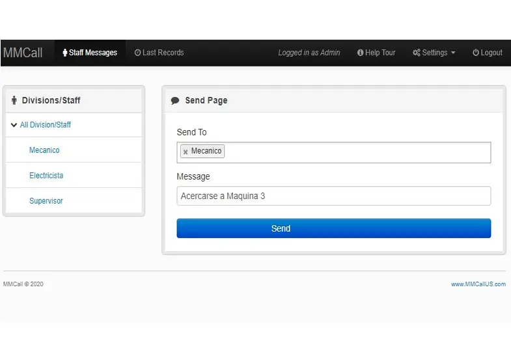The height and width of the screenshot is (363, 511).
Task: Click inside the Send To recipients box
Action: 358,152
